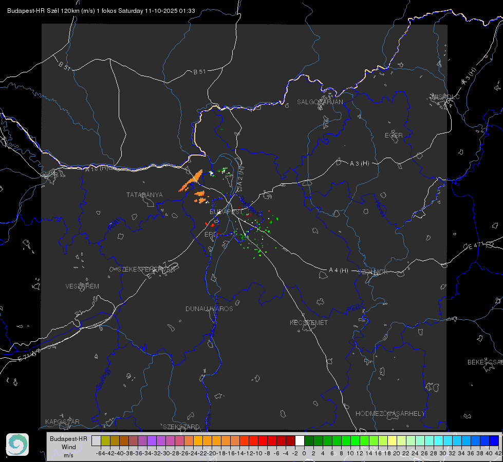Click the radar title text with date
The image size is (503, 462).
click(x=101, y=11)
